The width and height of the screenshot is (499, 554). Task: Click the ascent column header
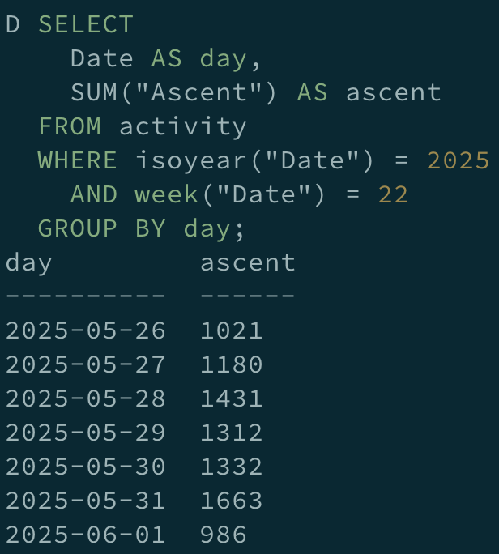click(x=248, y=263)
